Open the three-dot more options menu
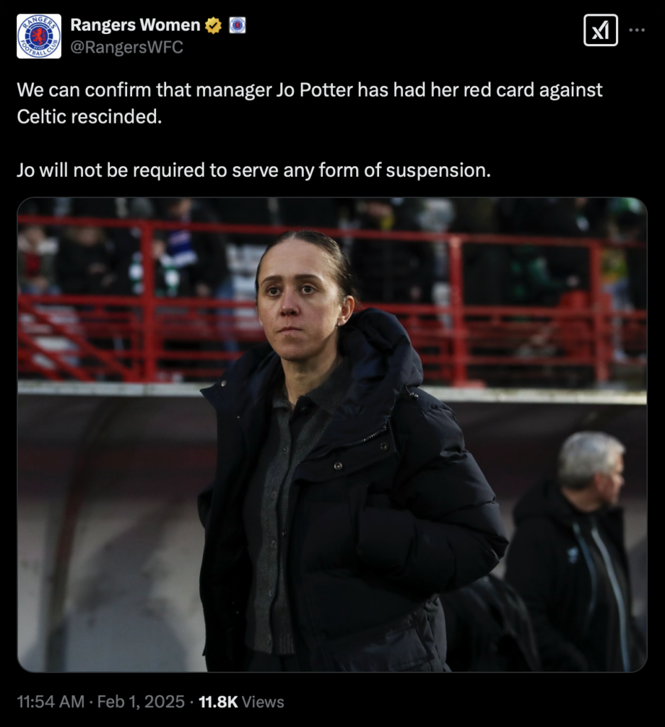 click(x=637, y=30)
